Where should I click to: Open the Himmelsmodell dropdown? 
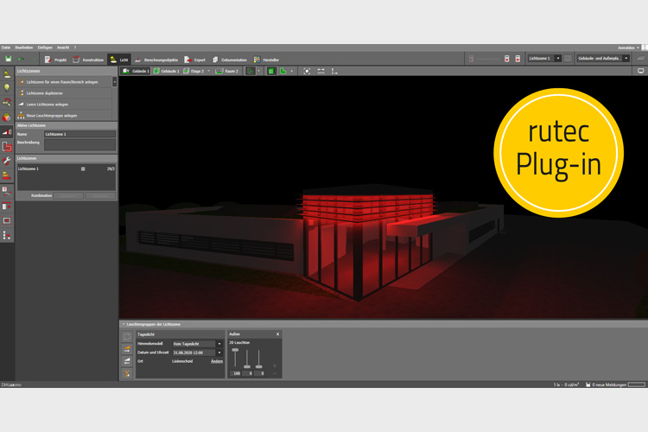pos(198,344)
